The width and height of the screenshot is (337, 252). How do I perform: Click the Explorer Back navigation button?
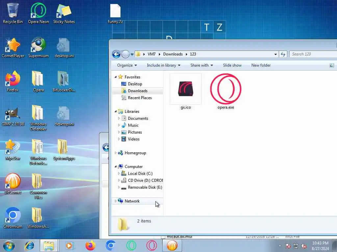point(116,54)
